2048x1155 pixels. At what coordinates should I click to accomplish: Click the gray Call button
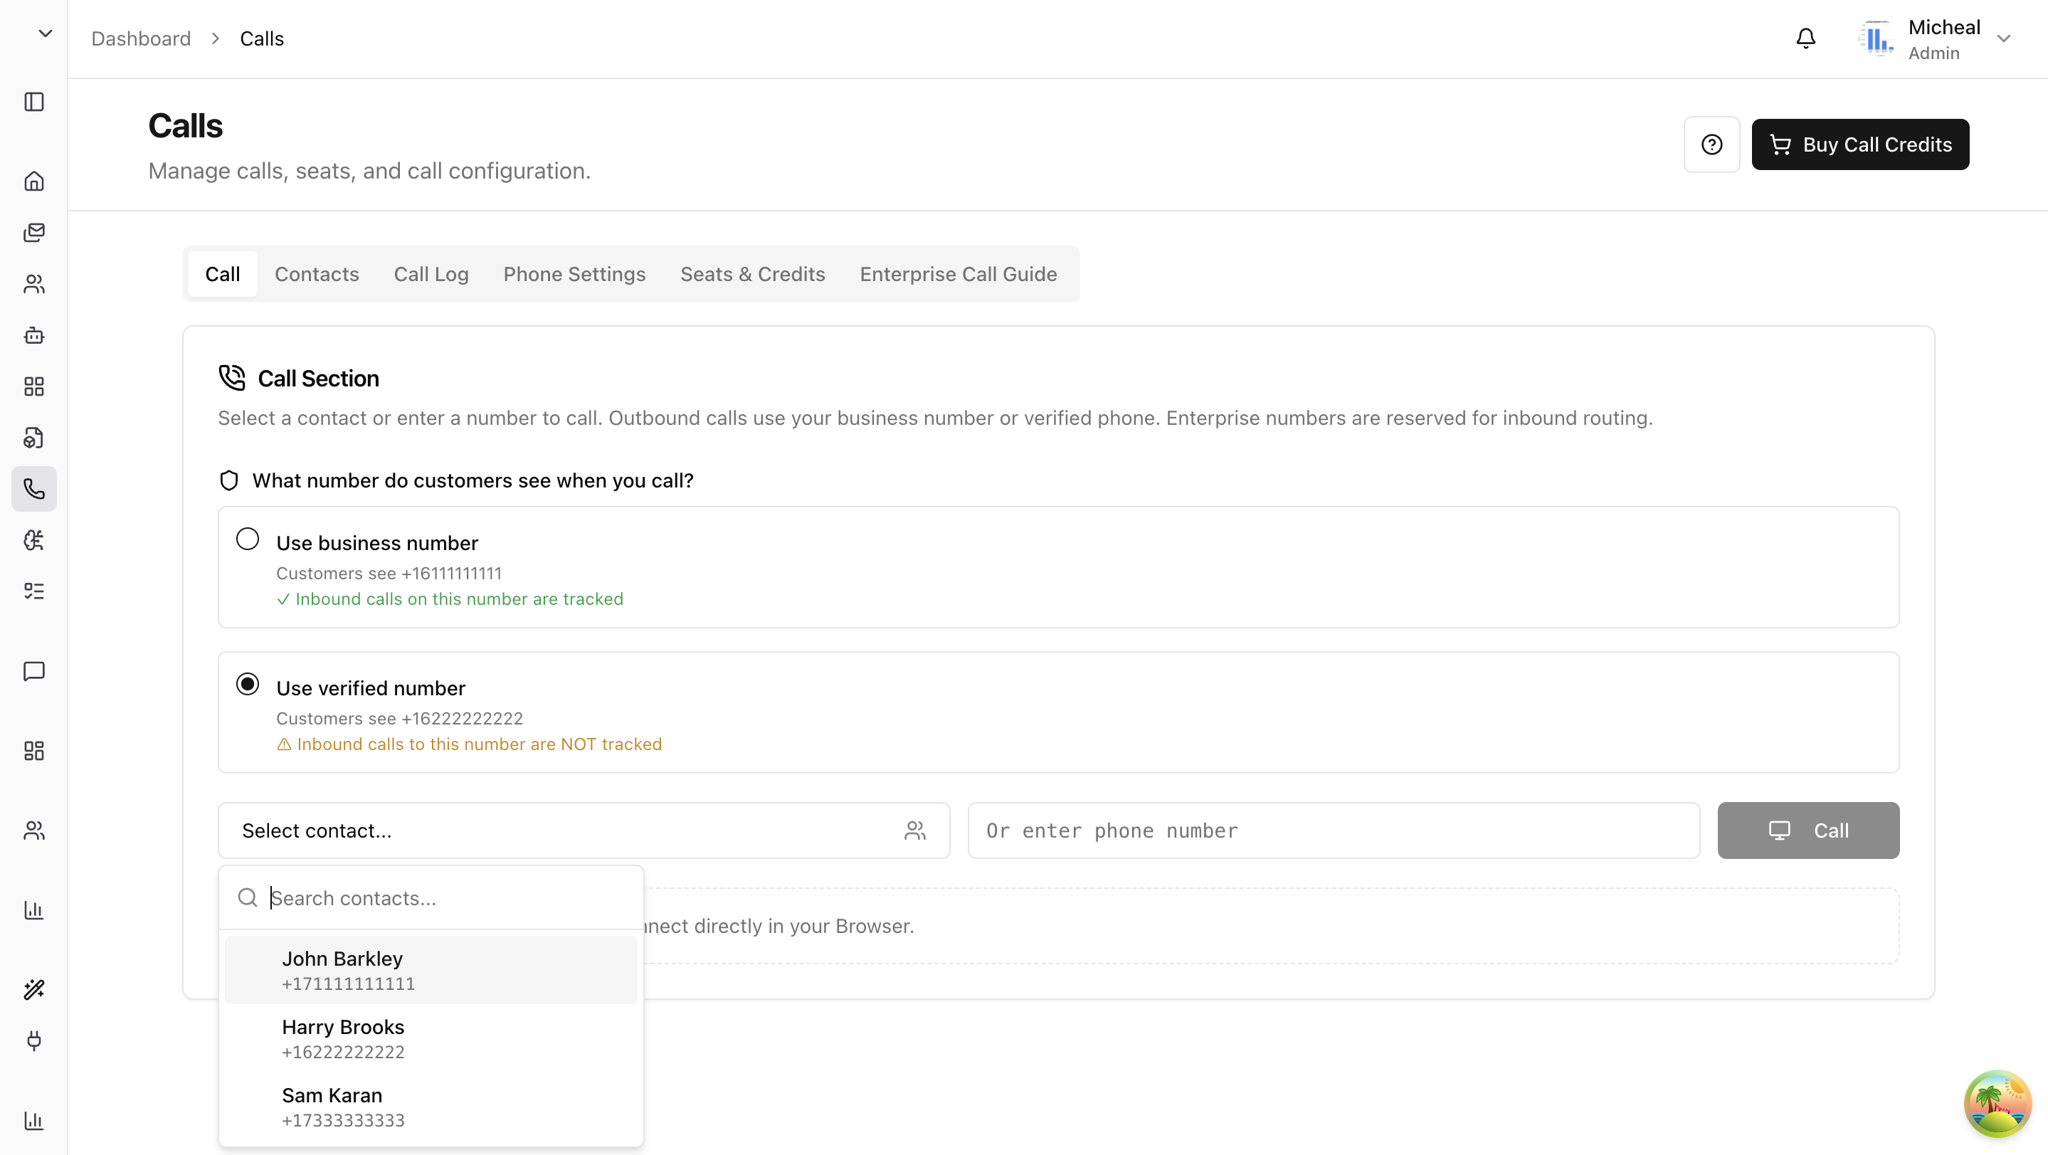click(x=1808, y=830)
